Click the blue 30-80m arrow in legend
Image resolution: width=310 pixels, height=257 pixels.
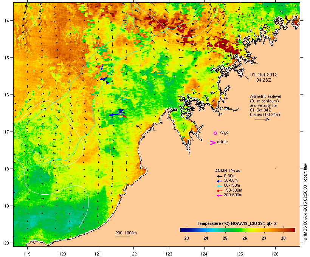220,181
